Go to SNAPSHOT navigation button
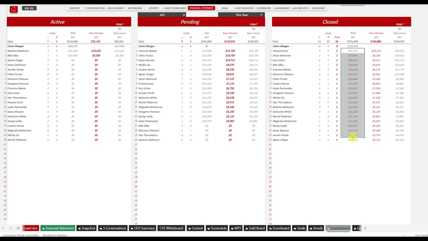 click(x=75, y=8)
